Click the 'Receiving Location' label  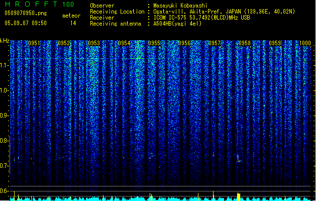coord(117,12)
